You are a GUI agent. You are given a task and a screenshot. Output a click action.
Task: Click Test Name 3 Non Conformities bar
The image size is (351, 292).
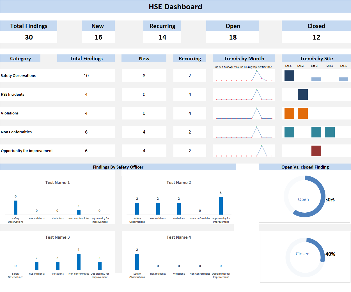click(79, 262)
